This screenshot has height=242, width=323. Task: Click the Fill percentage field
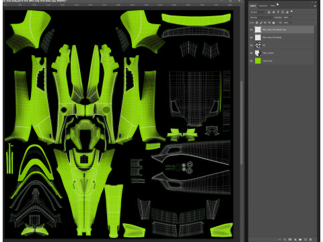286,23
